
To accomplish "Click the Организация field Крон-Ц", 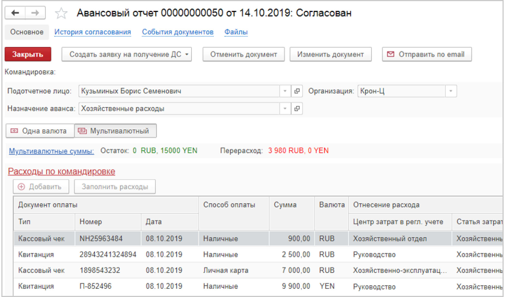I will (402, 91).
